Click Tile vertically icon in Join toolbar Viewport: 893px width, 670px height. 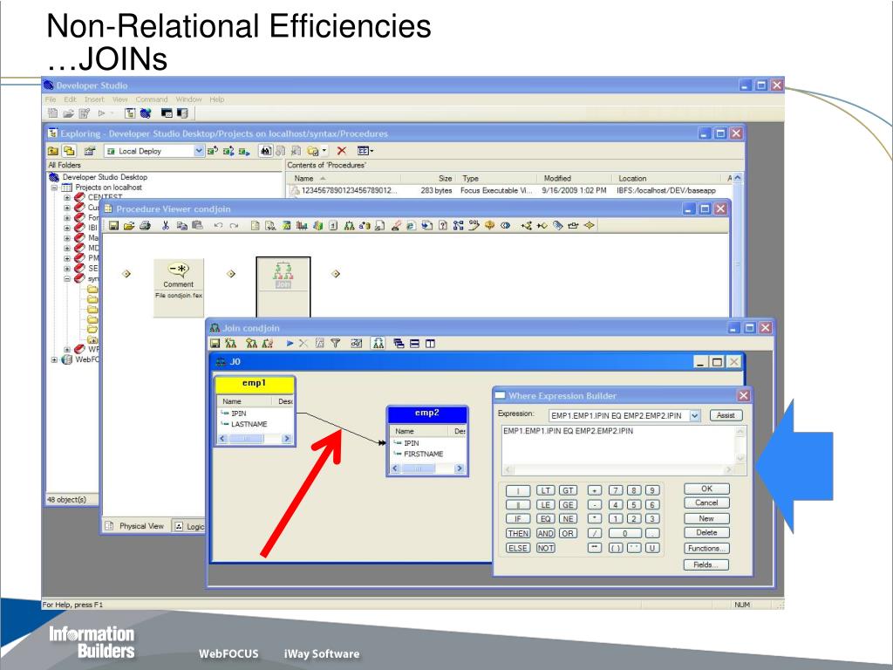[x=430, y=344]
